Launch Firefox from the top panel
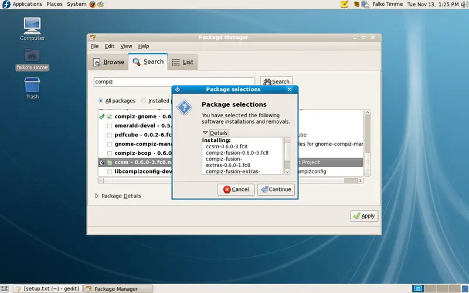The width and height of the screenshot is (469, 293). (x=93, y=4)
